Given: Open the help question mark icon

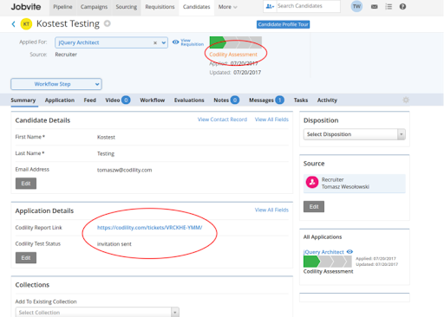Looking at the screenshot, I should tap(402, 7).
